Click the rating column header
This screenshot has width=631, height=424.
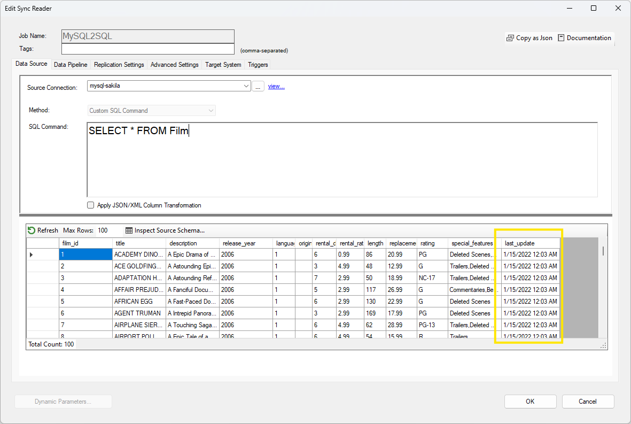click(x=432, y=243)
